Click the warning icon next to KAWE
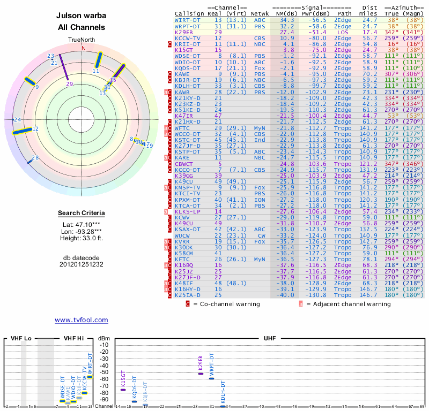The height and width of the screenshot is (411, 429). click(x=169, y=74)
